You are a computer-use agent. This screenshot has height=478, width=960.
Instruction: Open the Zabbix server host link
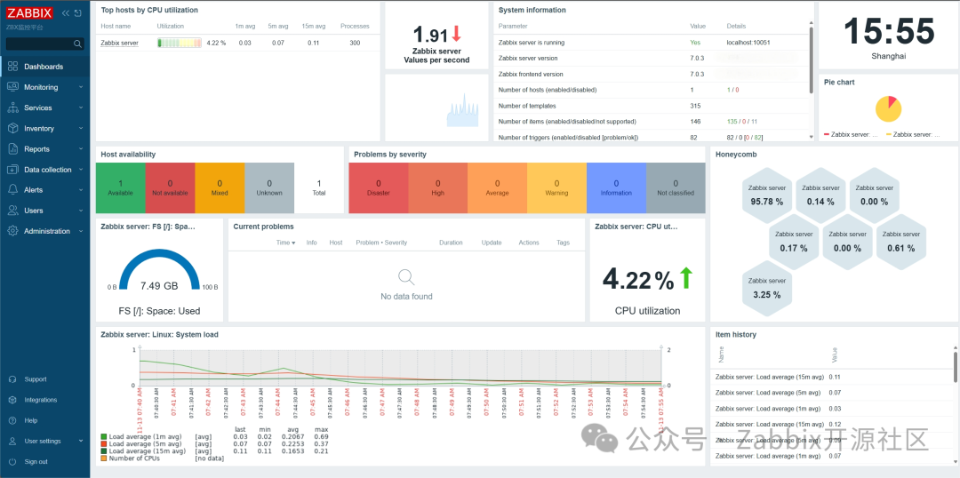pos(119,43)
